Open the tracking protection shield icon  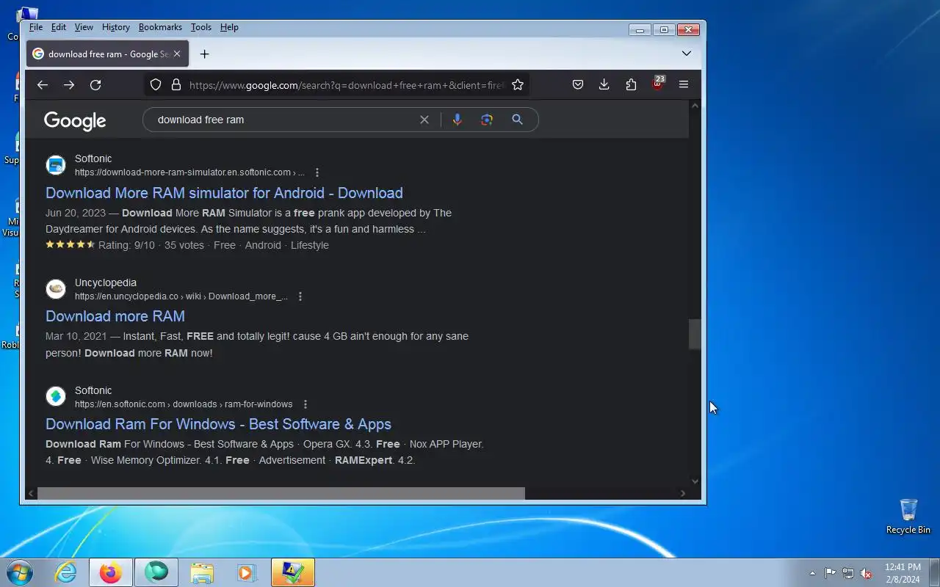[x=156, y=85]
